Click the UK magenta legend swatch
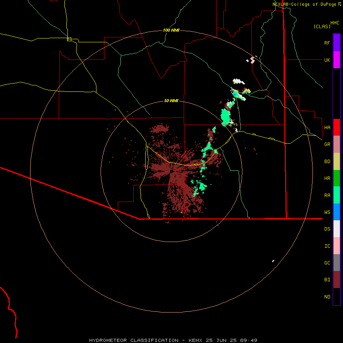The height and width of the screenshot is (343, 343). click(337, 60)
